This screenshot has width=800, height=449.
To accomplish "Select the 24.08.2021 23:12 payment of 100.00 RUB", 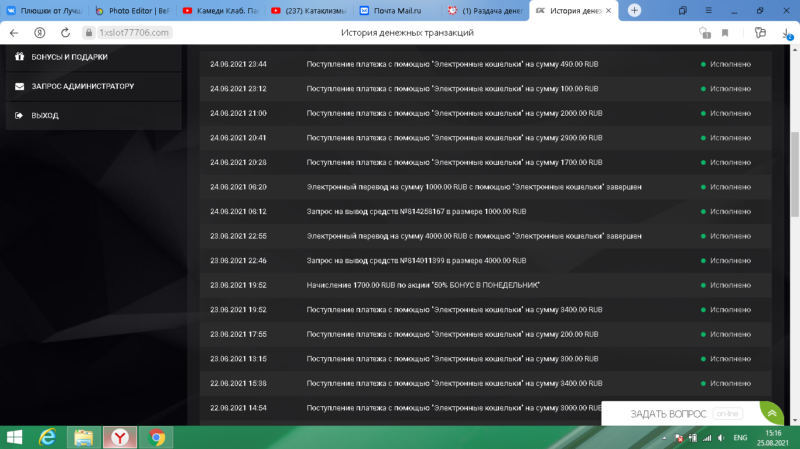I will pos(486,89).
